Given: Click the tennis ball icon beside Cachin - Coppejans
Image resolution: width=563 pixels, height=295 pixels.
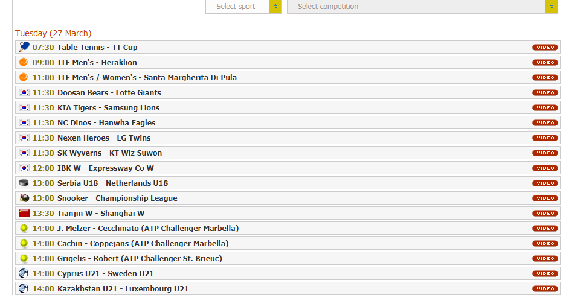Looking at the screenshot, I should 24,243.
